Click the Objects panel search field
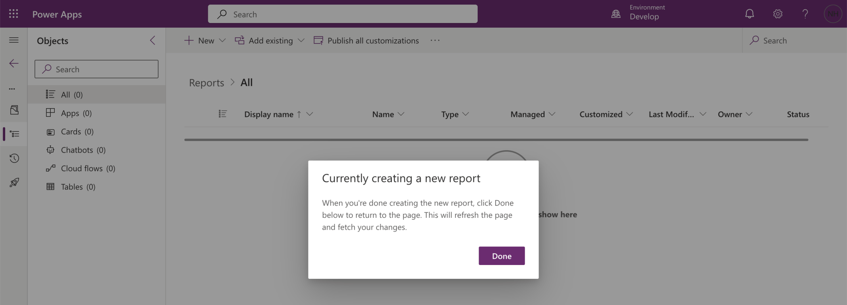847x305 pixels. pyautogui.click(x=96, y=69)
